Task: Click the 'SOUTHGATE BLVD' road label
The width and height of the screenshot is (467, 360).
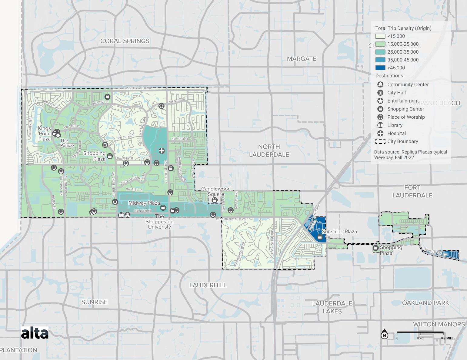Action: (139, 88)
